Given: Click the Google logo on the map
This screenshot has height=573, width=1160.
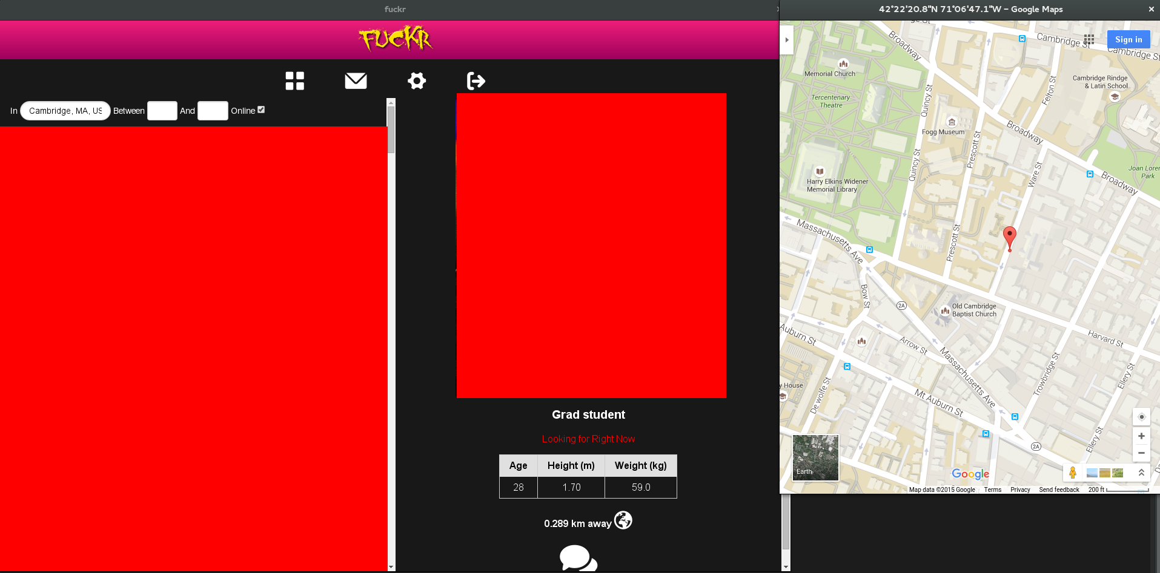Looking at the screenshot, I should tap(970, 474).
